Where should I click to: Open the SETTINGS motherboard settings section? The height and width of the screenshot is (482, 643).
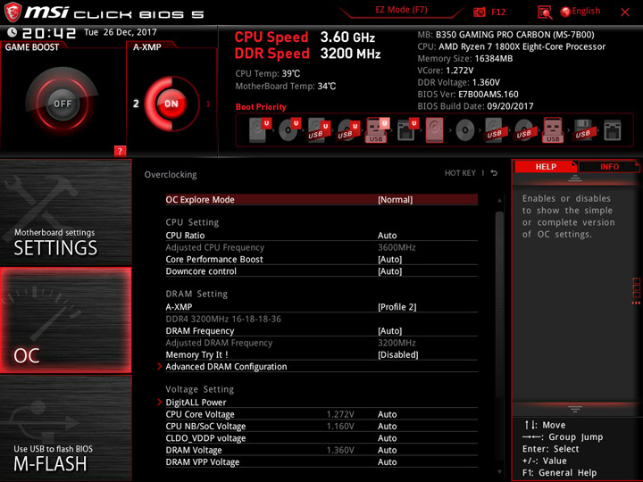pyautogui.click(x=65, y=212)
